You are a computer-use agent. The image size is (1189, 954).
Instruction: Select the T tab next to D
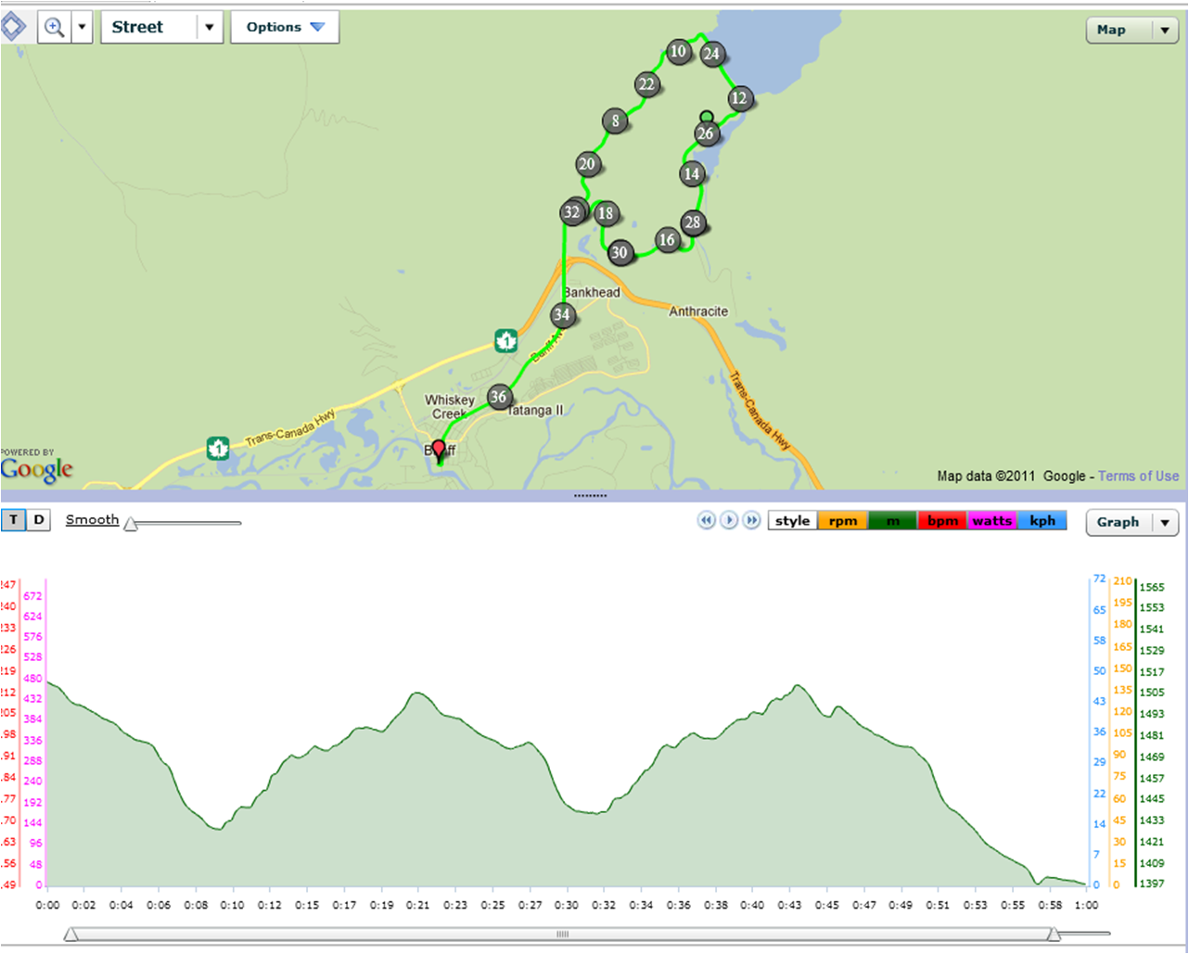13,520
